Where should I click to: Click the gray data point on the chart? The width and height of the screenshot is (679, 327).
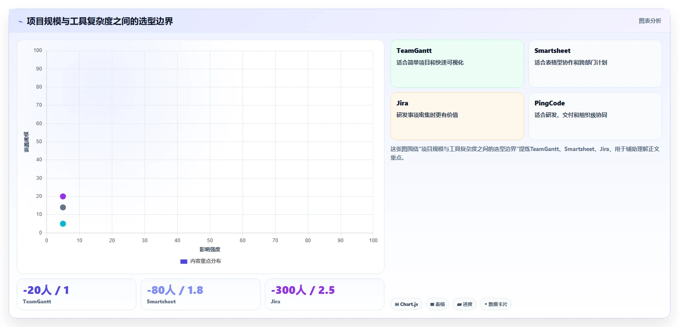[x=63, y=207]
